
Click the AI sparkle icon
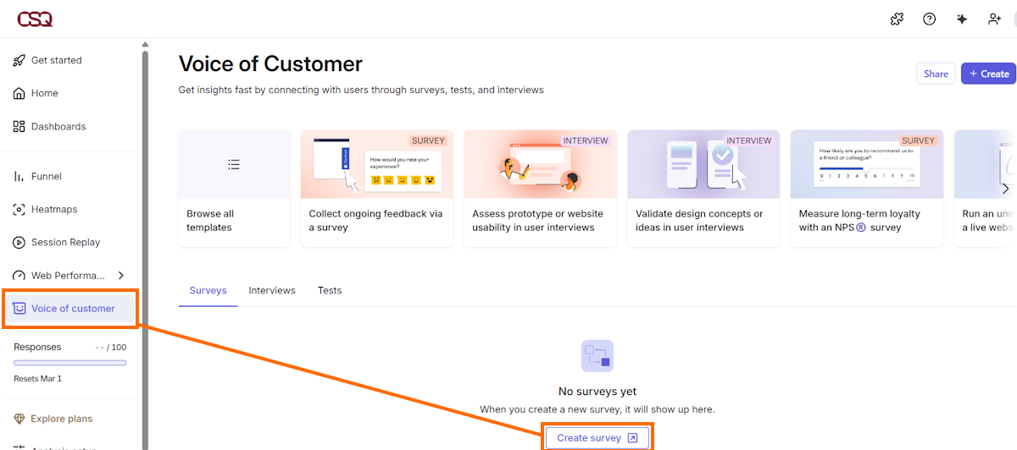[962, 19]
